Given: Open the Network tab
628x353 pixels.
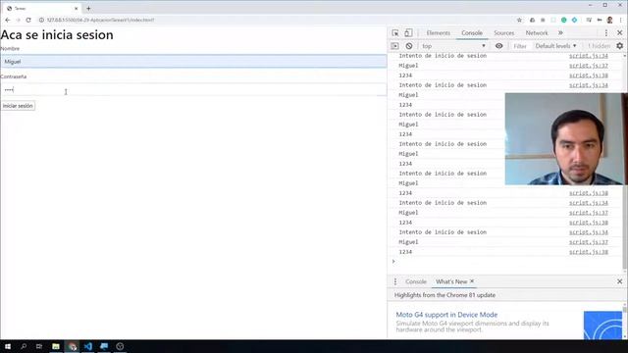Looking at the screenshot, I should (537, 32).
